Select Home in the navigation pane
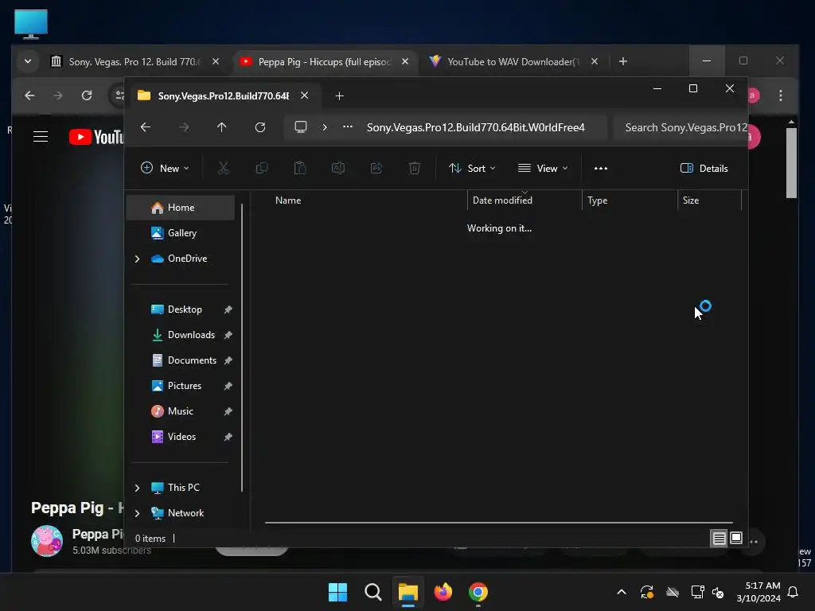The width and height of the screenshot is (815, 611). tap(181, 208)
